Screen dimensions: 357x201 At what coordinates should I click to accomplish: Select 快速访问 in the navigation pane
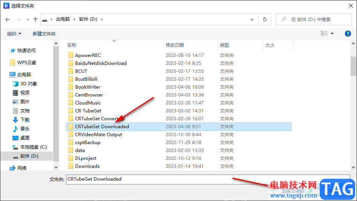pyautogui.click(x=26, y=50)
